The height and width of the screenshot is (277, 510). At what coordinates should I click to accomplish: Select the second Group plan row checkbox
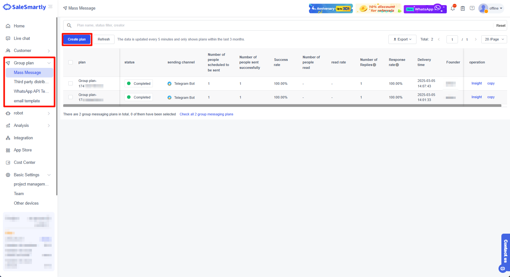point(71,97)
